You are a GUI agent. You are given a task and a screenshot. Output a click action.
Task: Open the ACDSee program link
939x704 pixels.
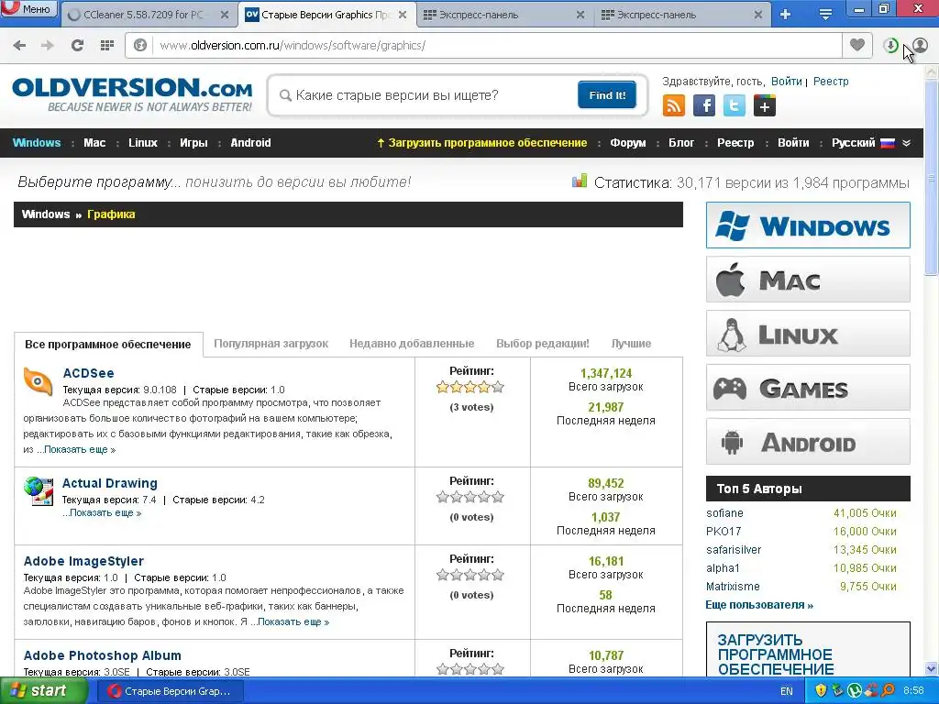pos(88,373)
